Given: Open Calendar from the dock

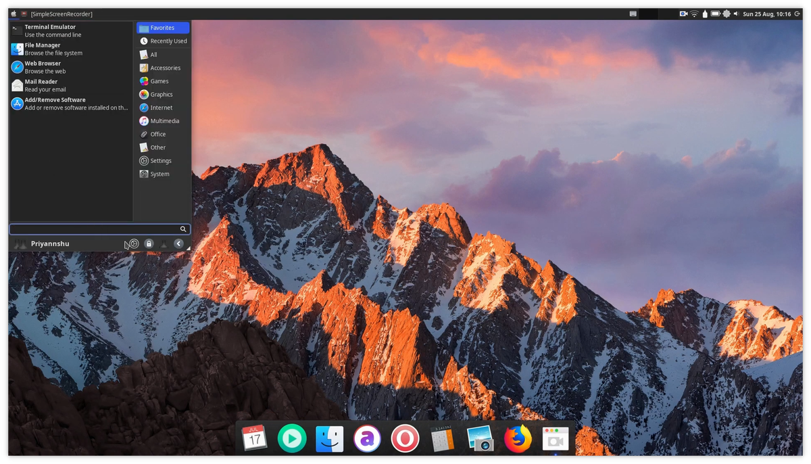Looking at the screenshot, I should (254, 438).
